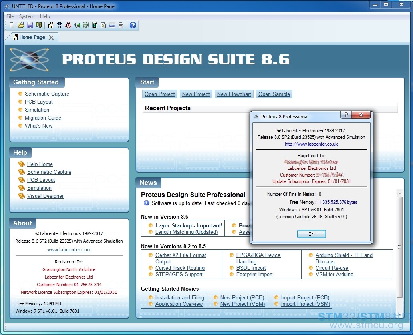Open the File menu
The image size is (413, 335).
(10, 16)
